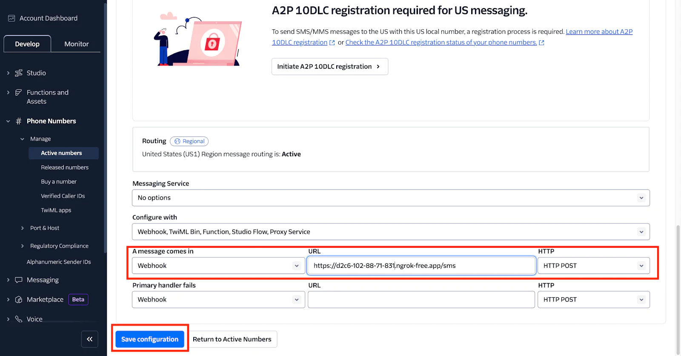681x356 pixels.
Task: Click the Regional globe icon
Action: point(177,141)
